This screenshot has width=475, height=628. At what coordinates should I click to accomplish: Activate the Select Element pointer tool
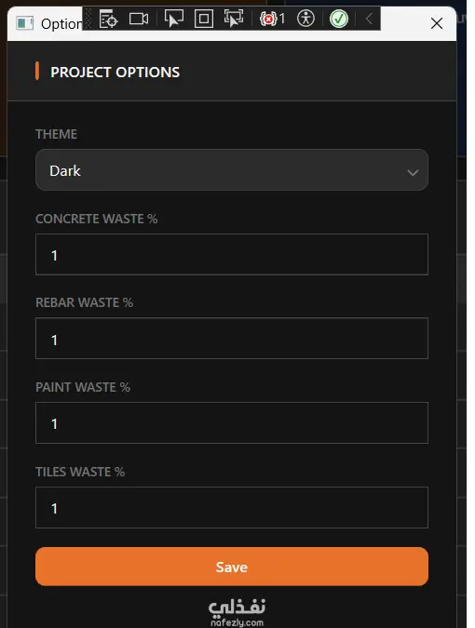tap(174, 19)
